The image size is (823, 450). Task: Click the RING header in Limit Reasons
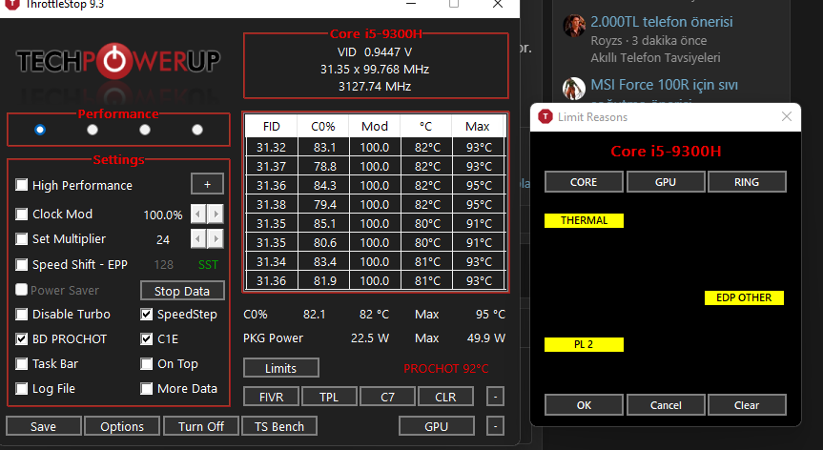click(747, 182)
